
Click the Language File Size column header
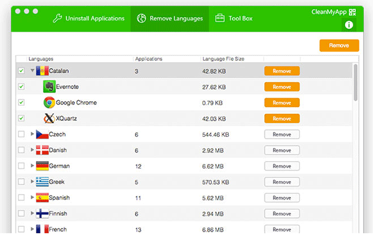tap(223, 59)
